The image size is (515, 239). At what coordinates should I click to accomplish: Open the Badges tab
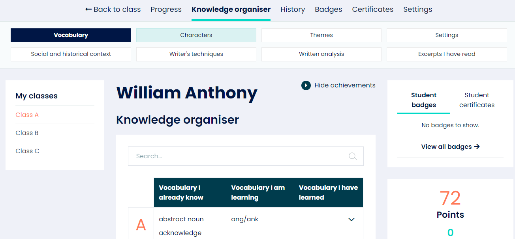(x=329, y=9)
